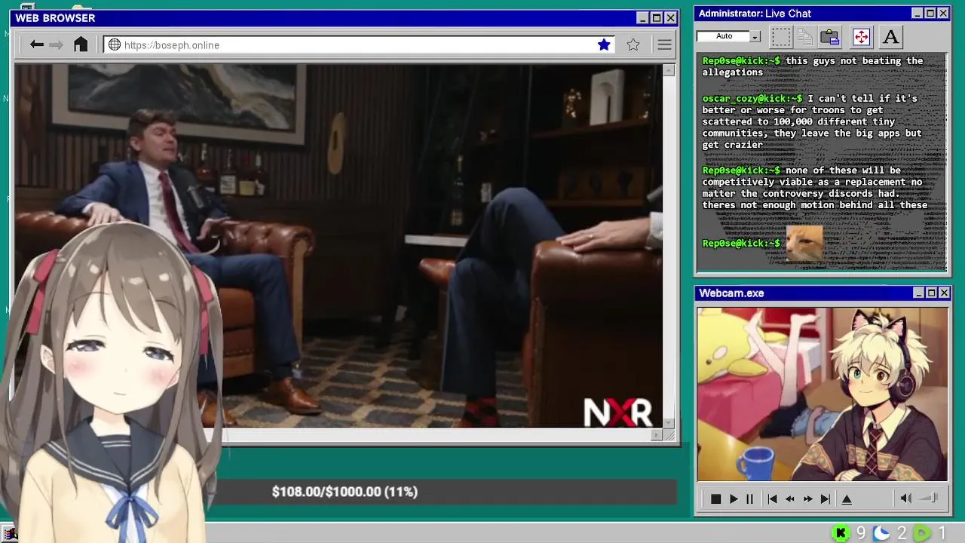Screen dimensions: 965x543
Task: Fast forward in Webcam.exe player
Action: pos(808,499)
